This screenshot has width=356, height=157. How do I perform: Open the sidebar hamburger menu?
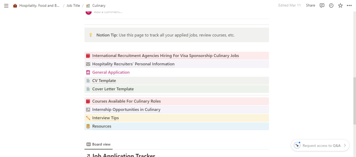(x=6, y=6)
